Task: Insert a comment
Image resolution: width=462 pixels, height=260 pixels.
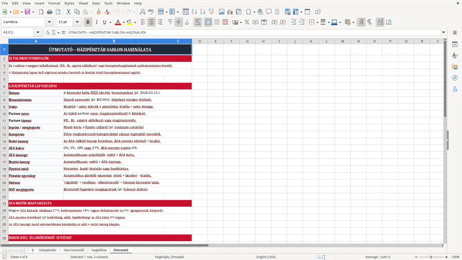Action: tap(269, 12)
